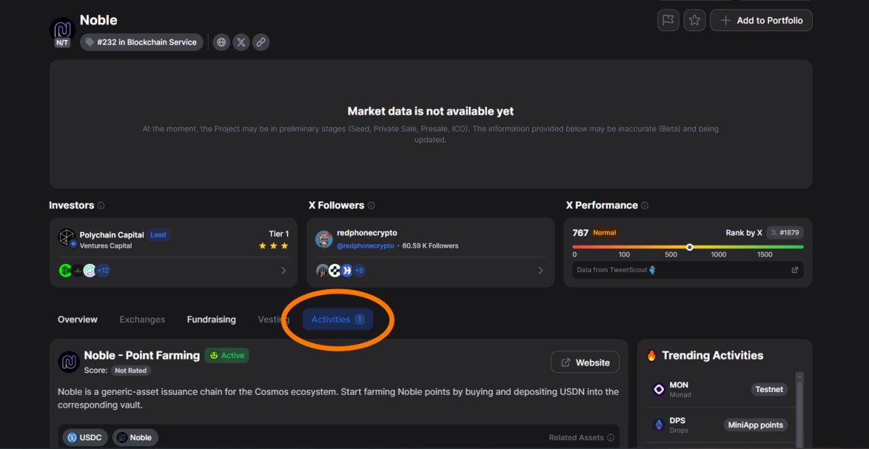Click the "Polychain Capital" investor name

[x=112, y=235]
